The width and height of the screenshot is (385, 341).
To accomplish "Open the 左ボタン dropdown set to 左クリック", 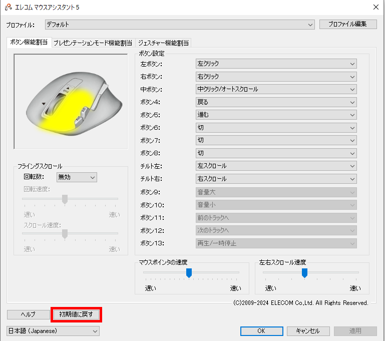I will tap(276, 64).
